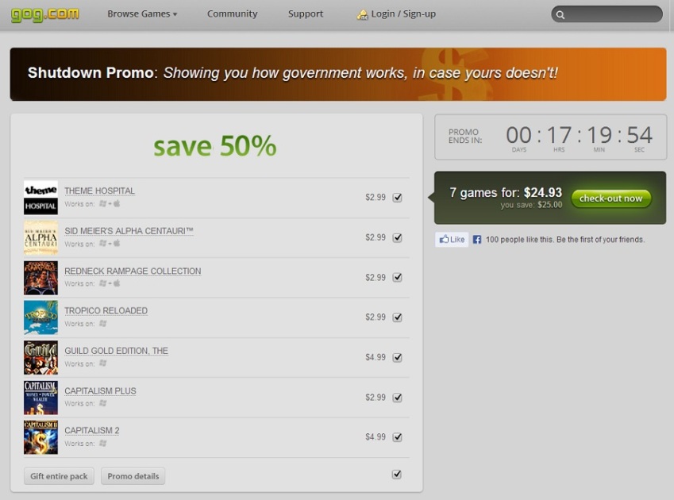This screenshot has height=500, width=674.
Task: Click the Theme Hospital game cover icon
Action: 40,198
